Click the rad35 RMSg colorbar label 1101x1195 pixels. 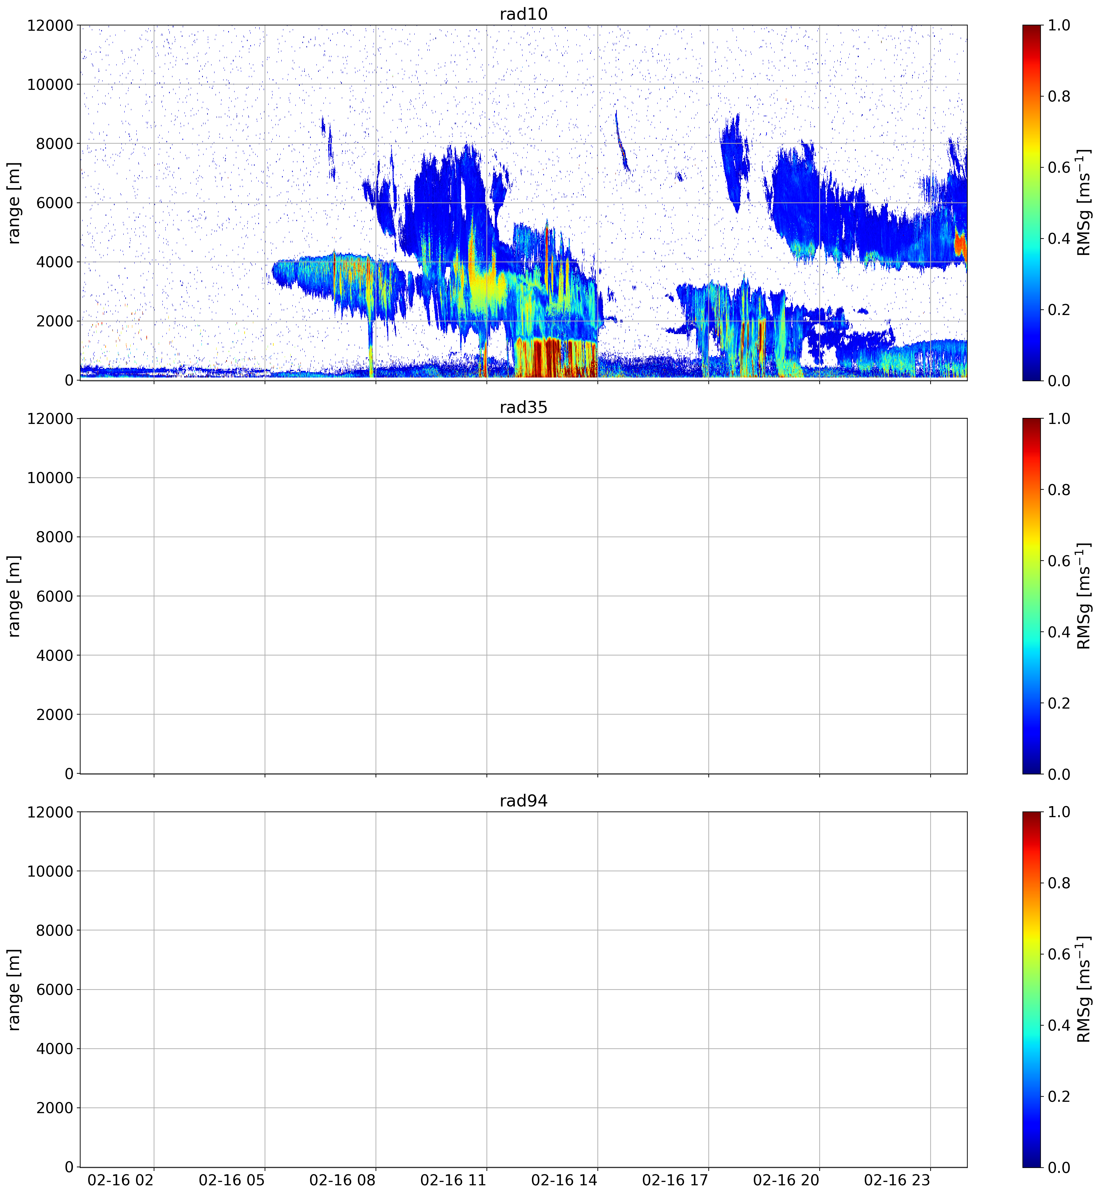point(1084,596)
